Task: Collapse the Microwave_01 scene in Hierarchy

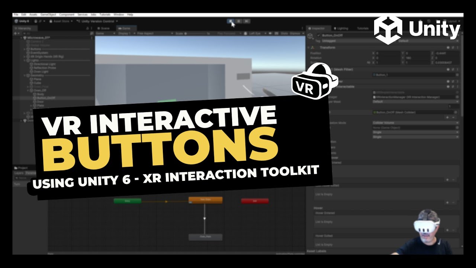Action: pyautogui.click(x=22, y=38)
